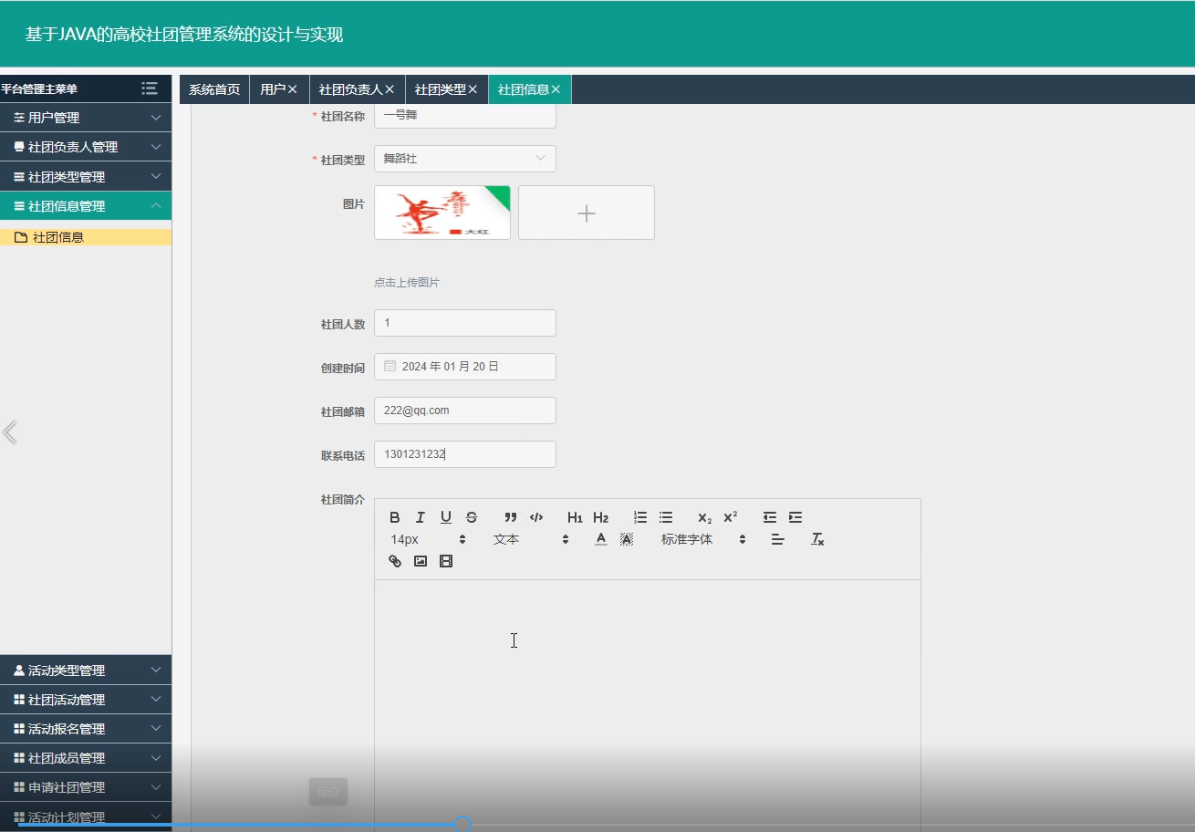Expand the 社团负责人管理 menu
The width and height of the screenshot is (1195, 832).
click(86, 147)
